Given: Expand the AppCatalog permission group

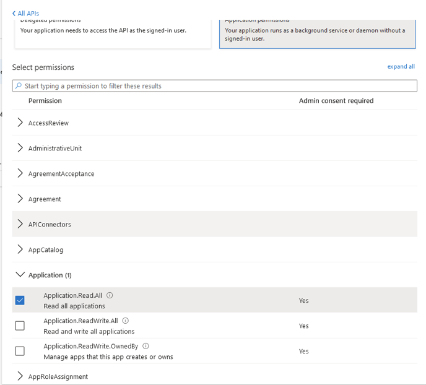Looking at the screenshot, I should tap(20, 249).
